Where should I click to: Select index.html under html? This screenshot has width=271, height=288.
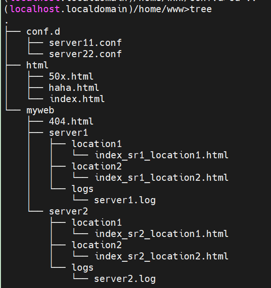coord(77,99)
